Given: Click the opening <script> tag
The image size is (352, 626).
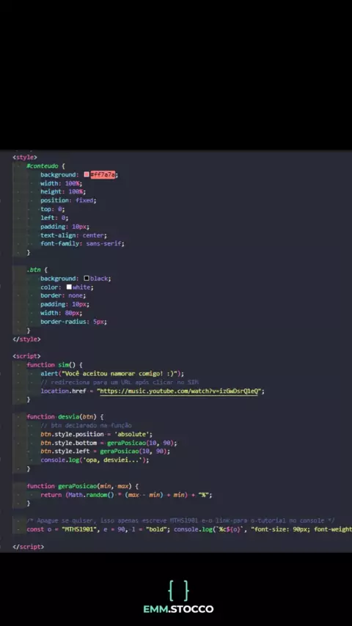Looking at the screenshot, I should pos(26,356).
